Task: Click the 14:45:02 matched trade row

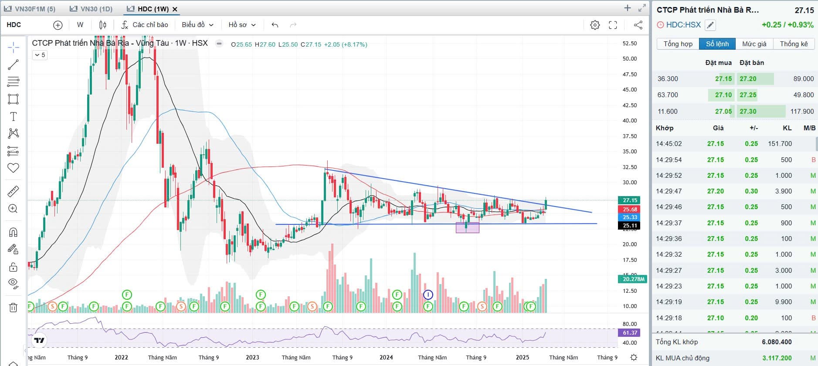Action: tap(735, 144)
